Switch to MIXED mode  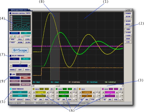128,24
